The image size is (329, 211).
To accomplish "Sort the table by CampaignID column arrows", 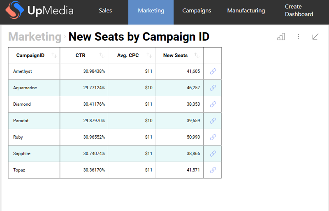I will tap(54, 56).
